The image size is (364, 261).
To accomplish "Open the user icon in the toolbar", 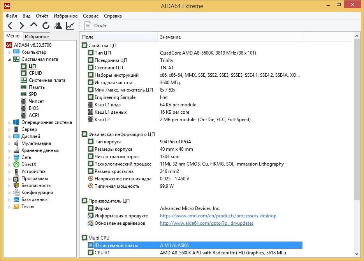I will coord(58,26).
